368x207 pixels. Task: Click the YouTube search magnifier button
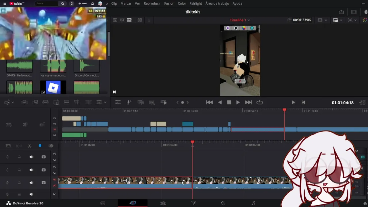point(63,3)
